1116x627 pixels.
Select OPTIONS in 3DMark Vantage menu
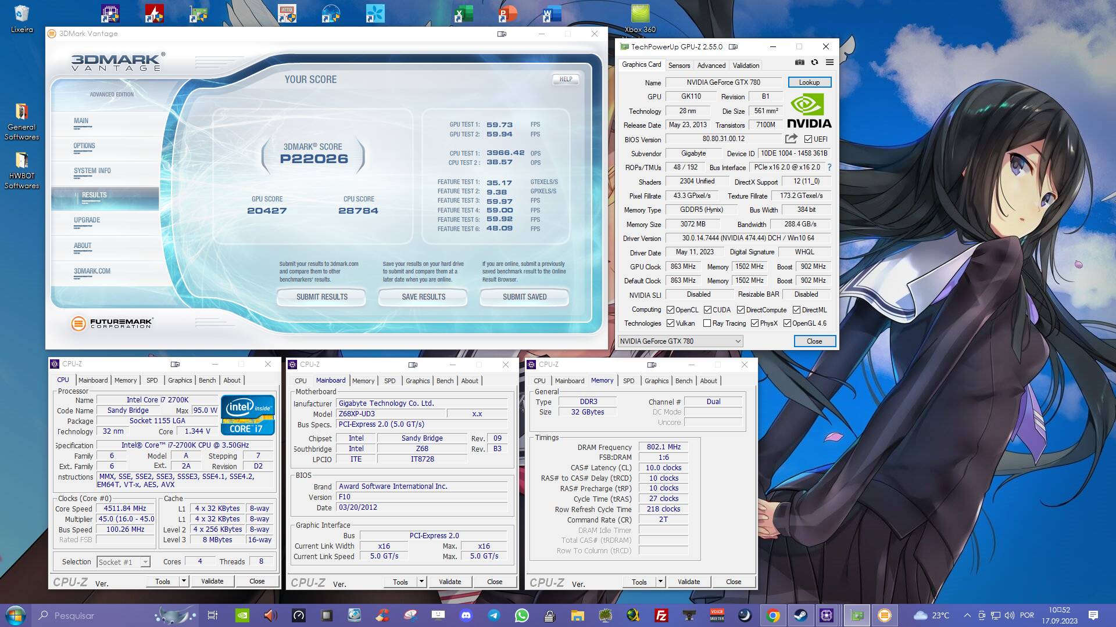pos(84,146)
